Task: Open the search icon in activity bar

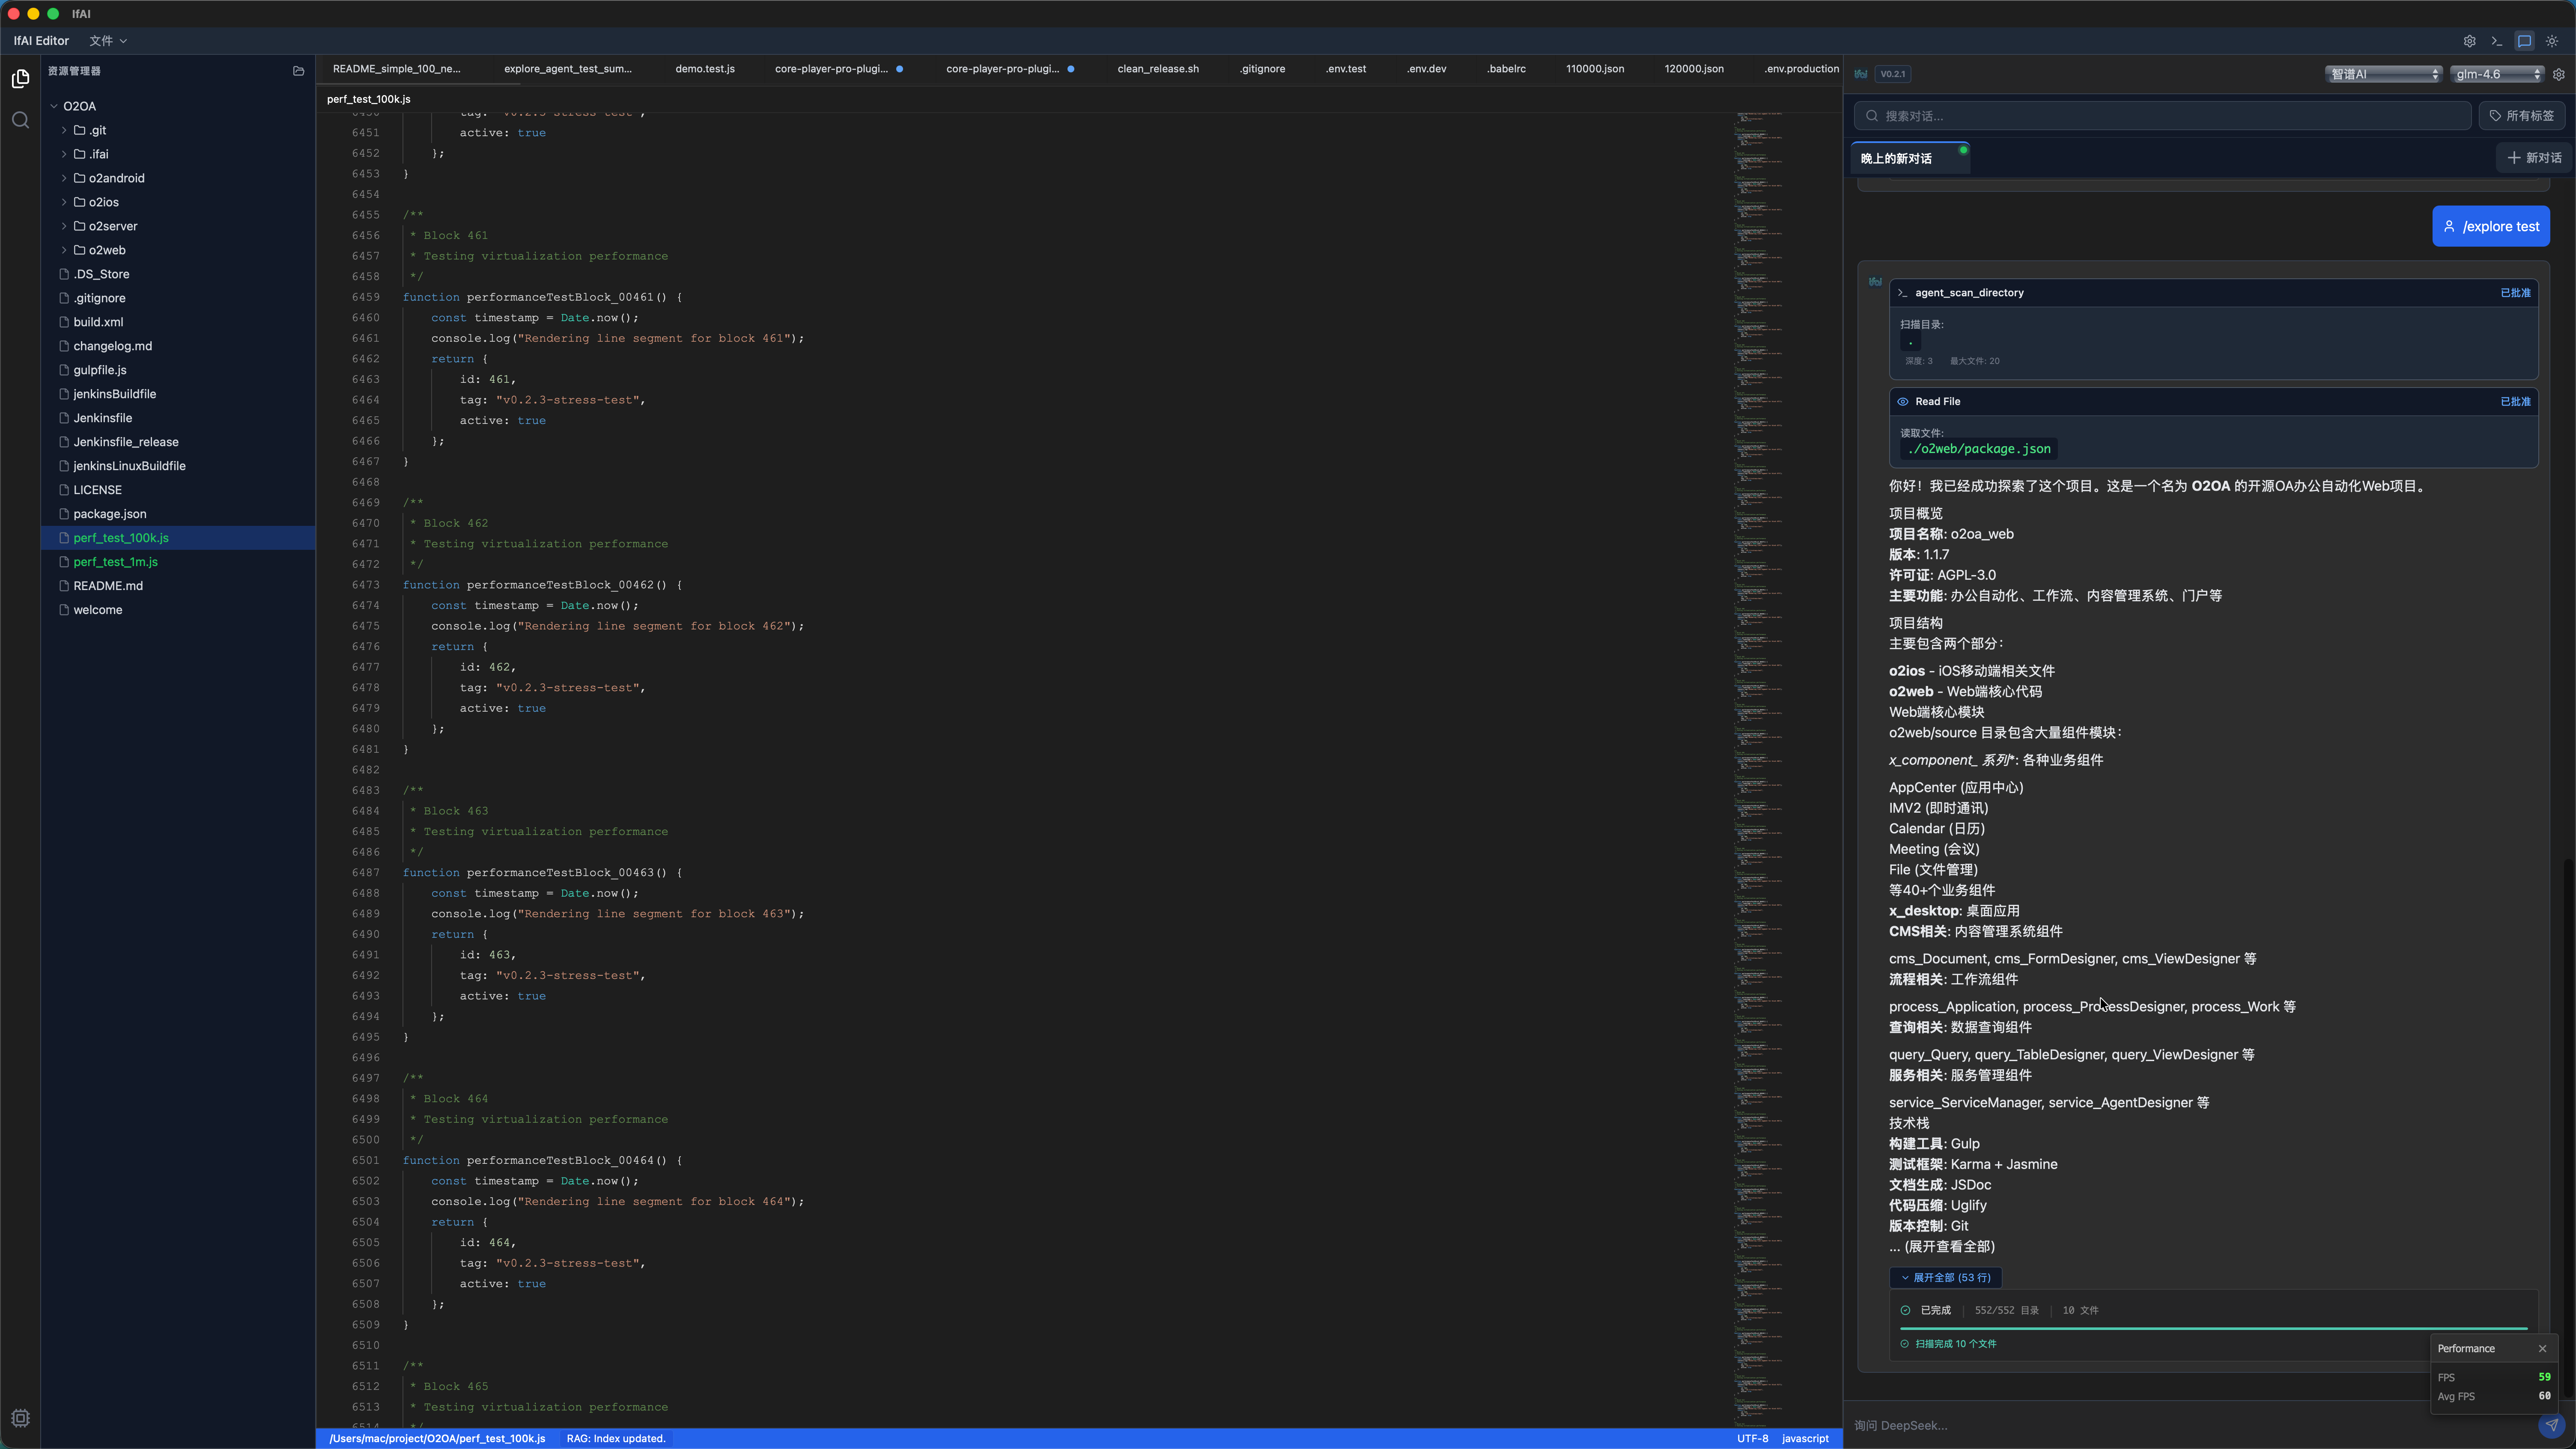Action: [x=20, y=120]
